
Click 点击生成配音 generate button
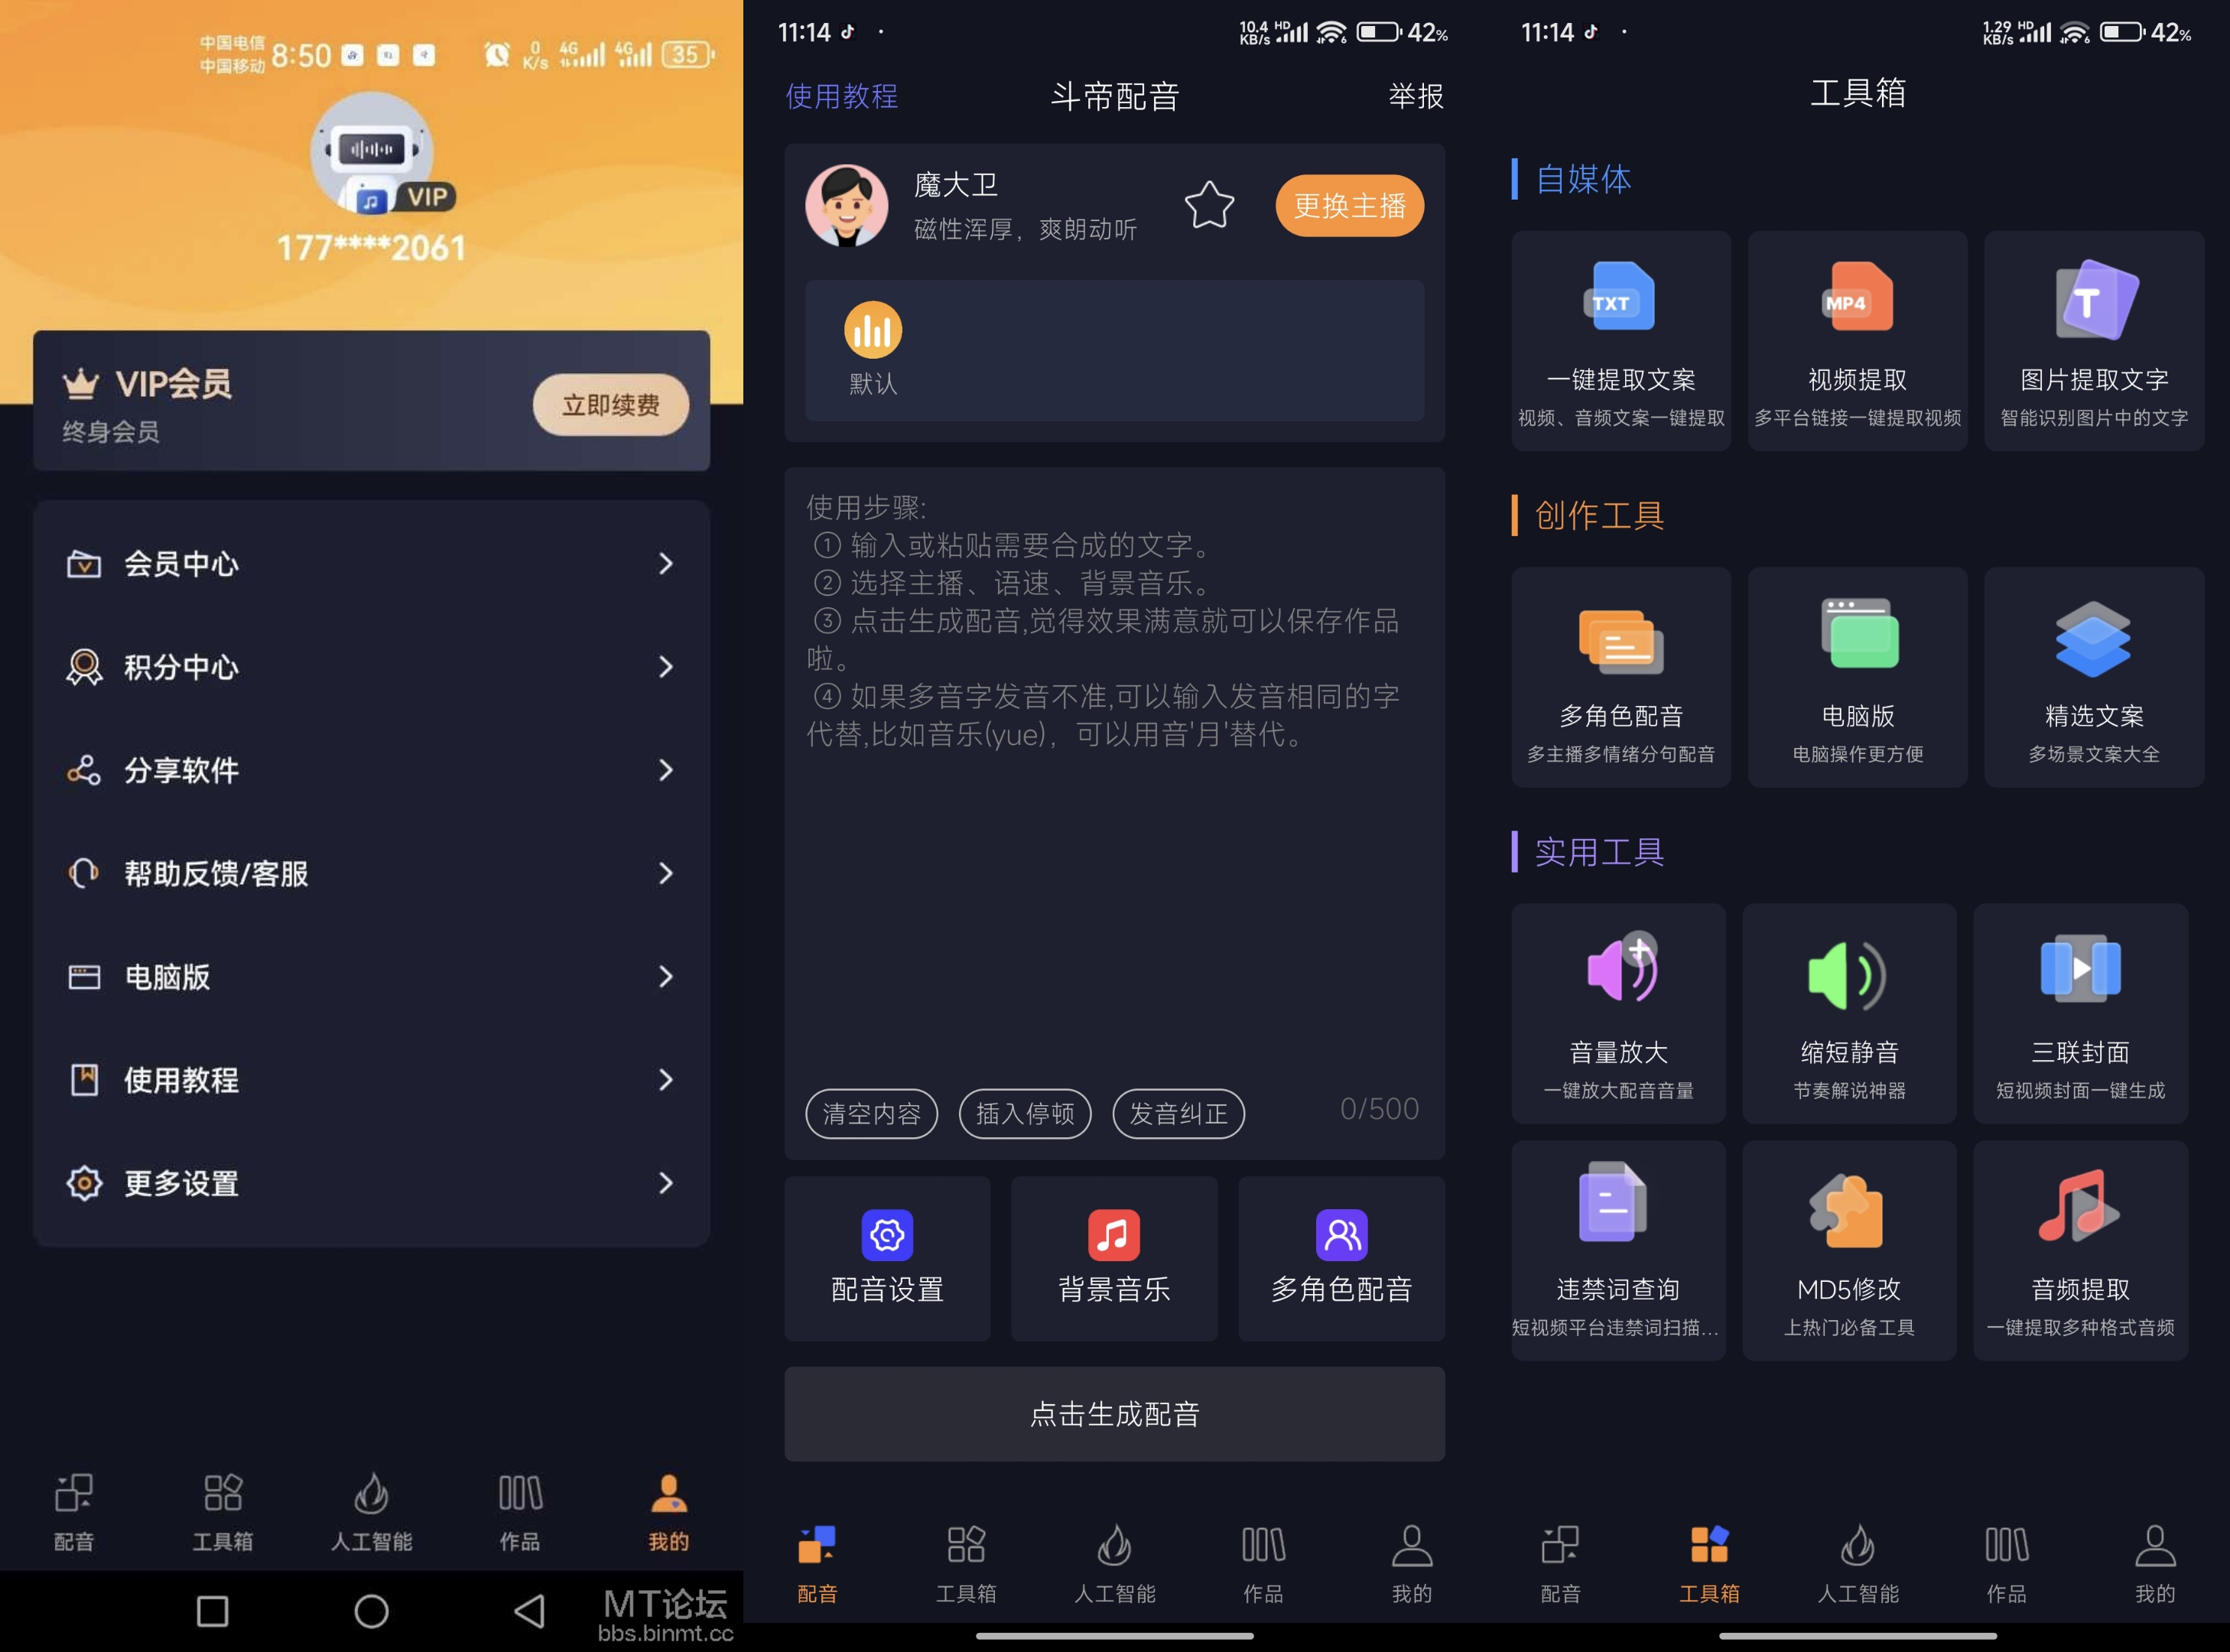coord(1114,1409)
